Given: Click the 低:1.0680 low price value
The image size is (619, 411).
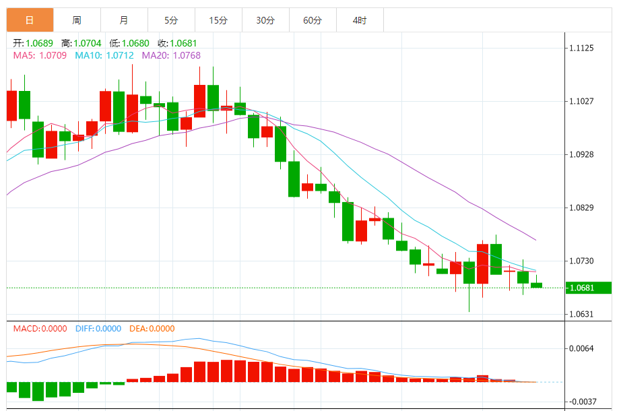Looking at the screenshot, I should (x=129, y=43).
